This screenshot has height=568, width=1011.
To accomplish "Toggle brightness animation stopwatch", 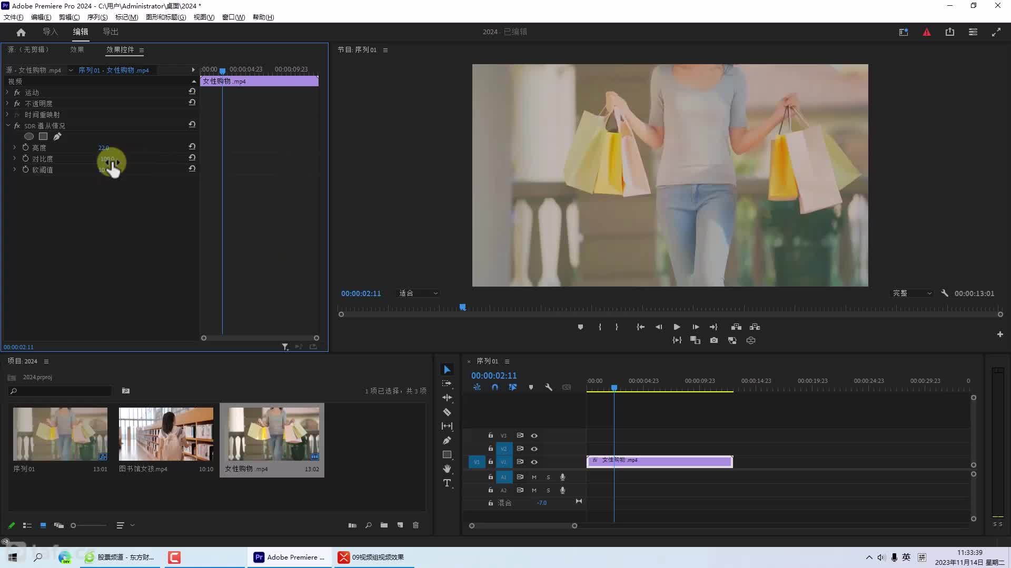I will pyautogui.click(x=25, y=148).
